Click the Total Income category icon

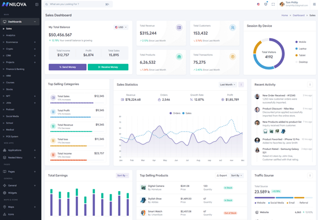pyautogui.click(x=53, y=155)
